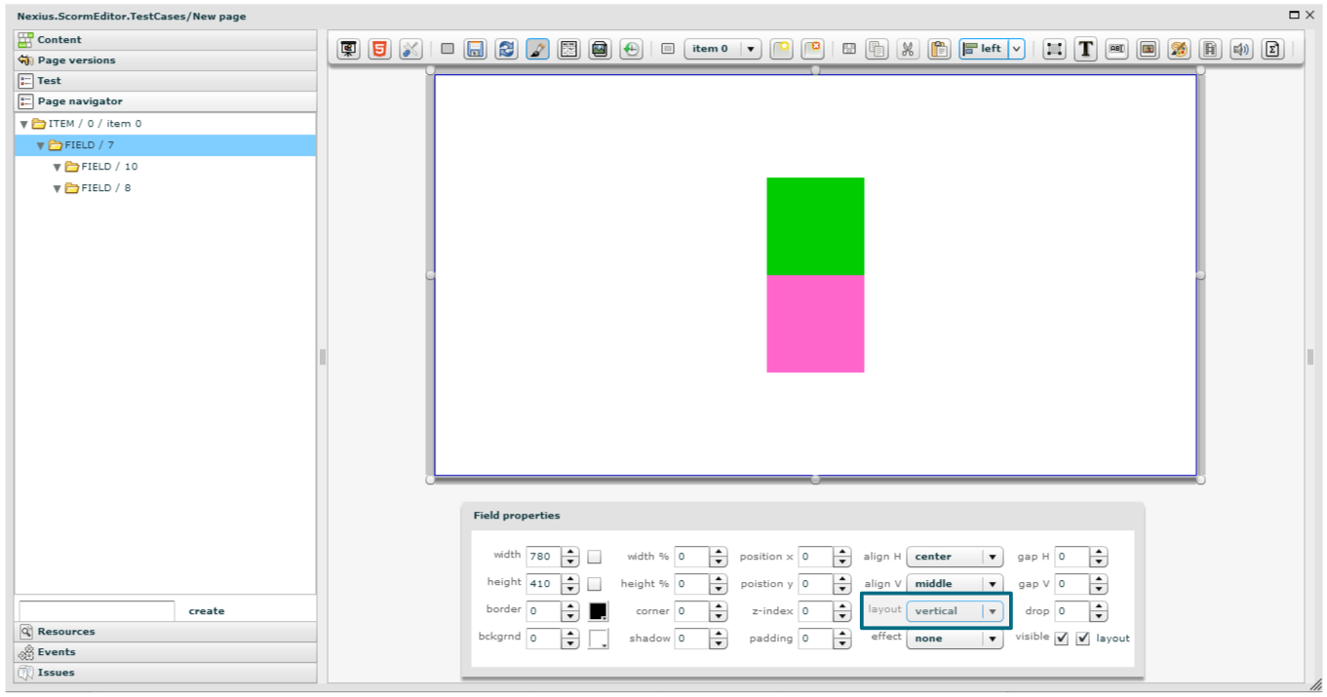Open the align H center dropdown
The width and height of the screenshot is (1327, 697).
click(992, 557)
